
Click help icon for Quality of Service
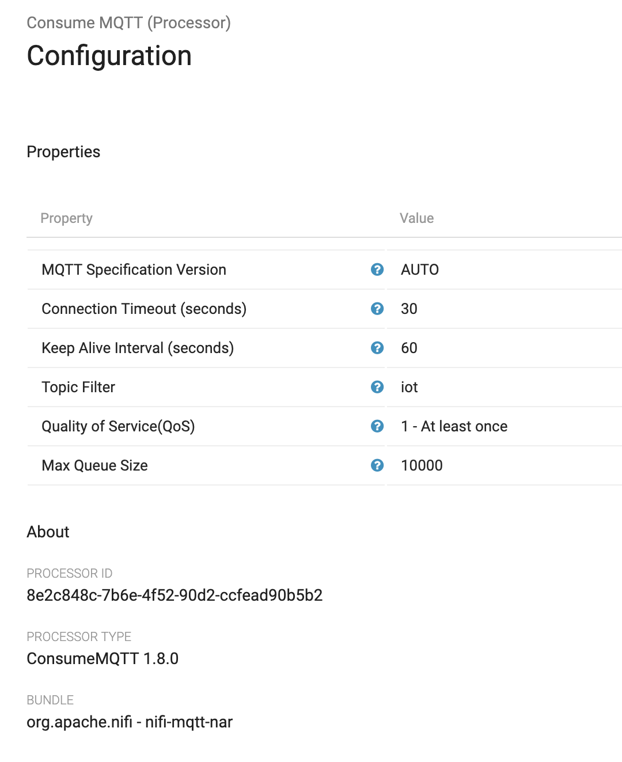(x=377, y=426)
